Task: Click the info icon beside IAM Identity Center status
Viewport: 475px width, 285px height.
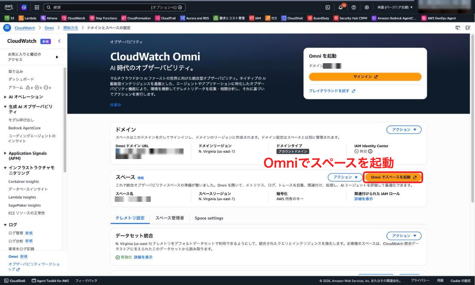Action: tap(370, 151)
